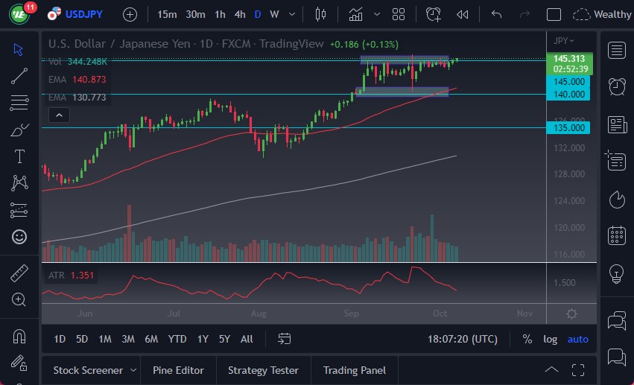The height and width of the screenshot is (385, 634).
Task: Switch to Strategy Tester tab
Action: [x=263, y=370]
